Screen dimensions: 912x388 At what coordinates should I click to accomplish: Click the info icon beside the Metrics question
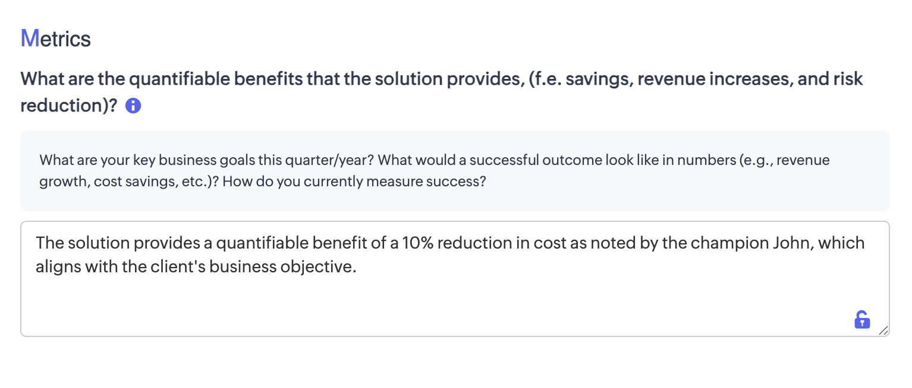coord(134,106)
